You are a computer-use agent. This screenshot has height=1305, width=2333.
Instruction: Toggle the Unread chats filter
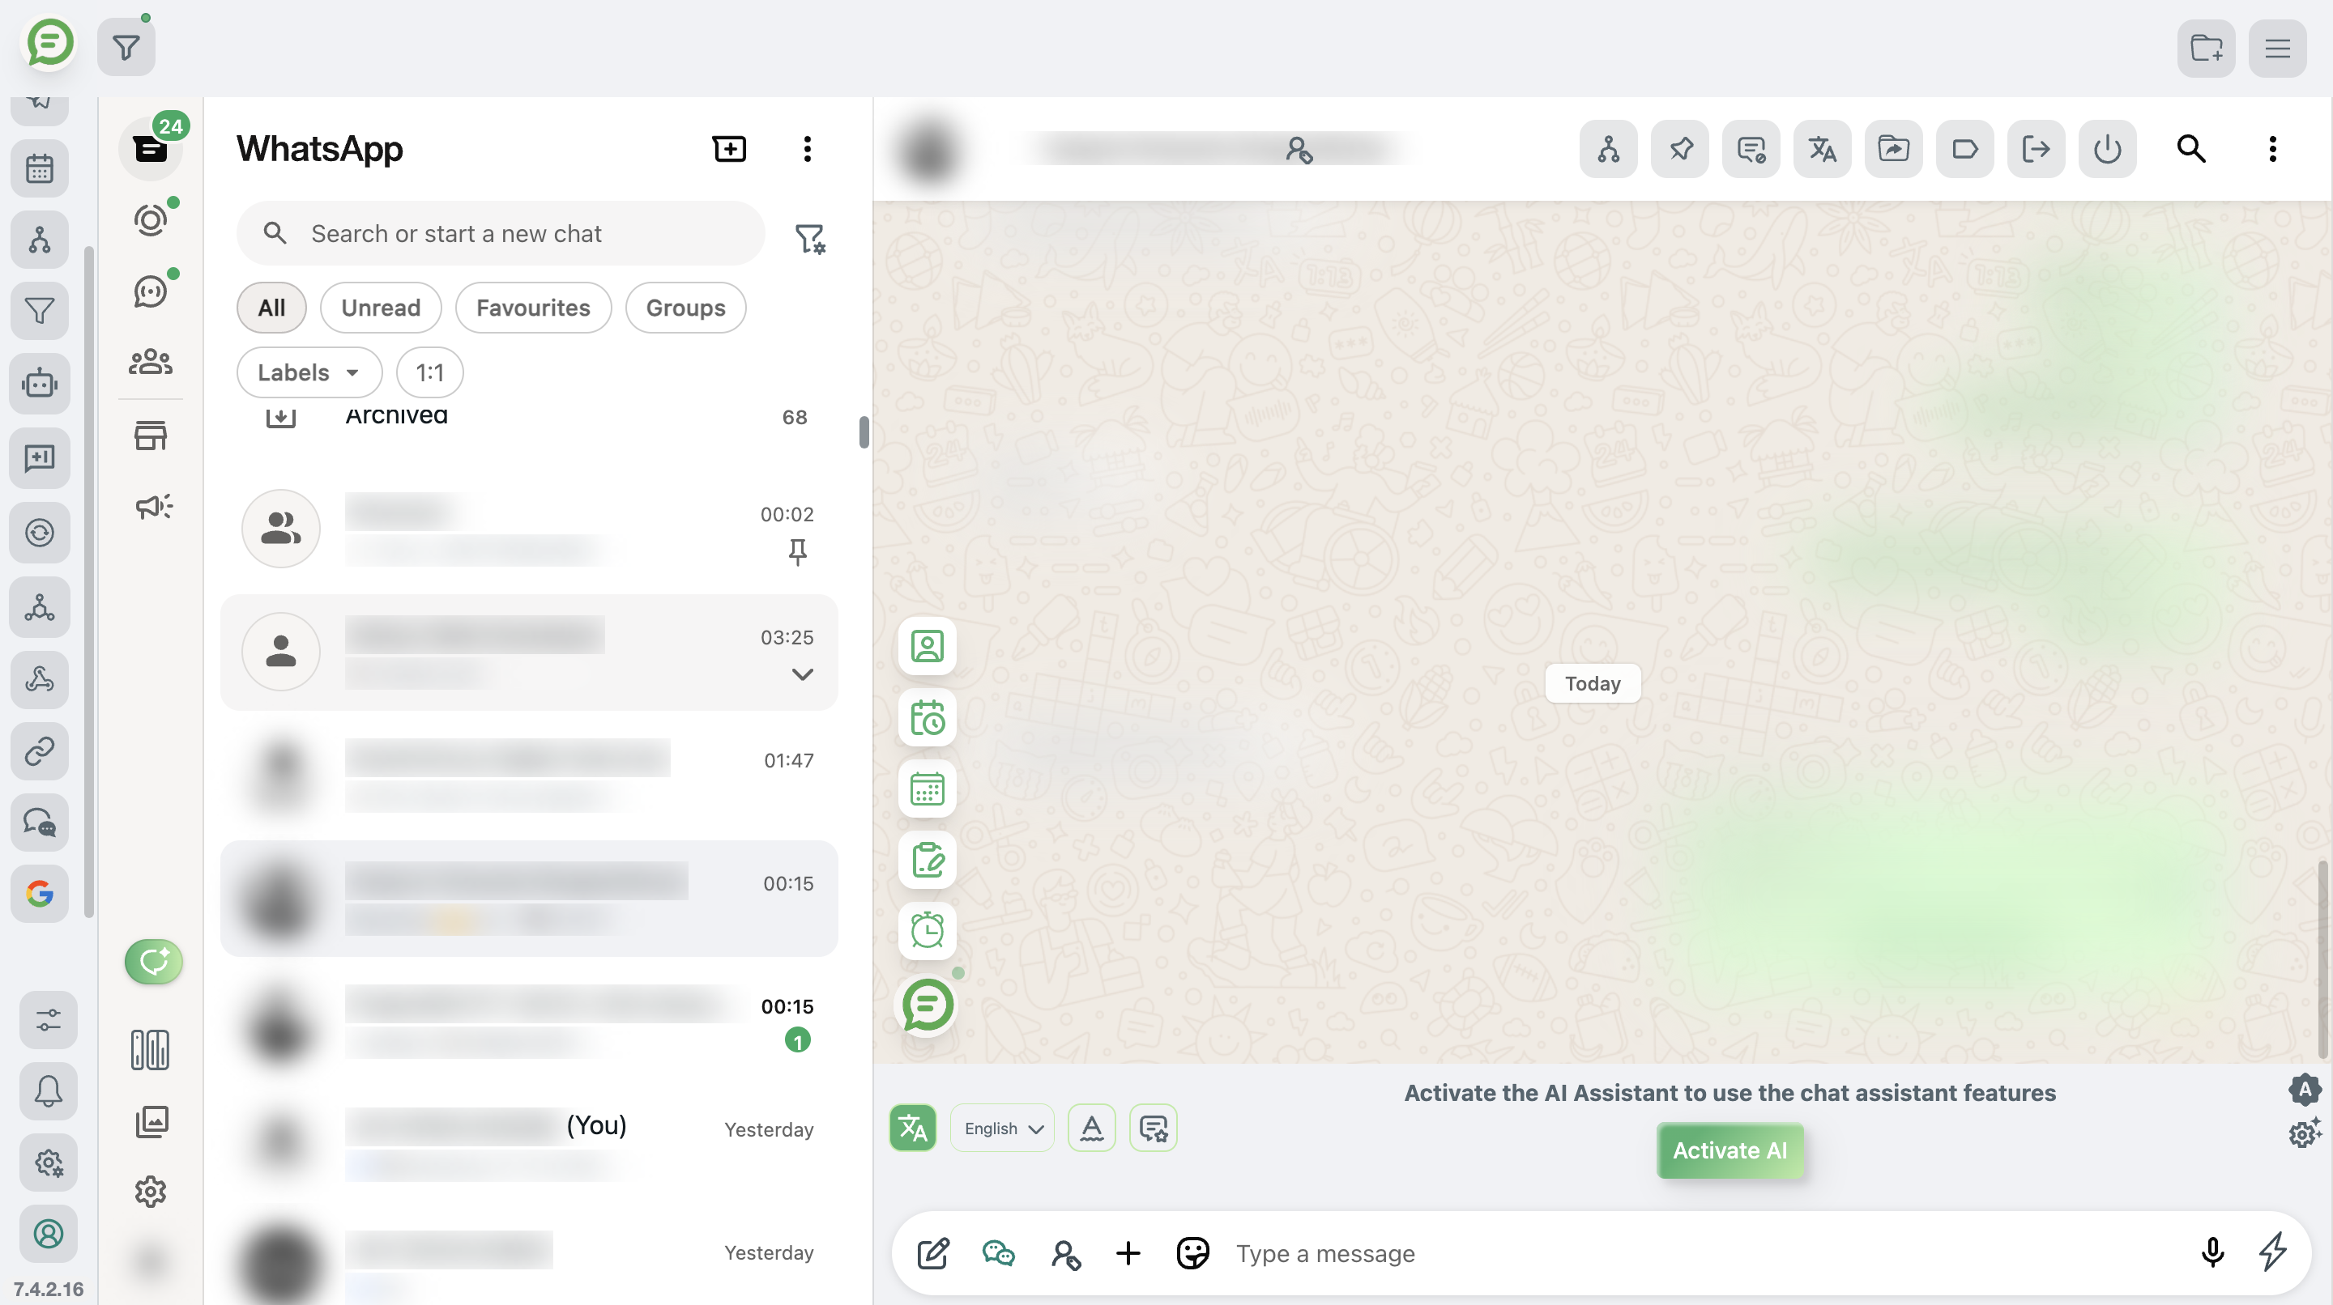tap(381, 308)
